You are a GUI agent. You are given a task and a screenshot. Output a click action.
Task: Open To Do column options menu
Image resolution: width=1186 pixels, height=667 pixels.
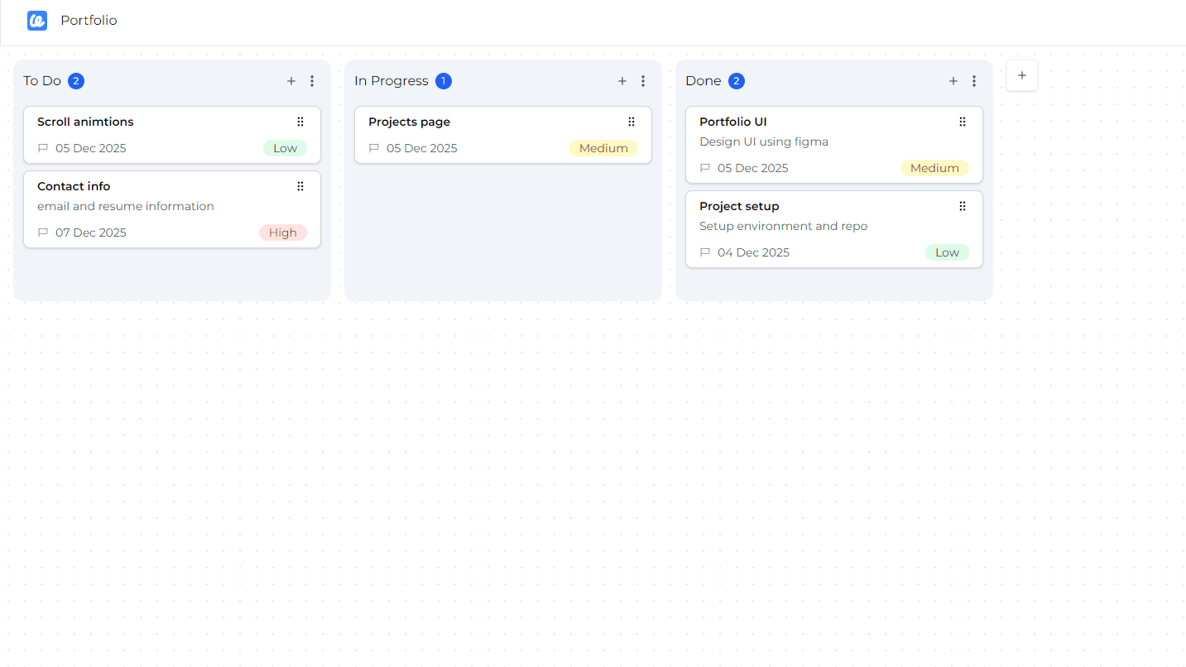coord(312,81)
